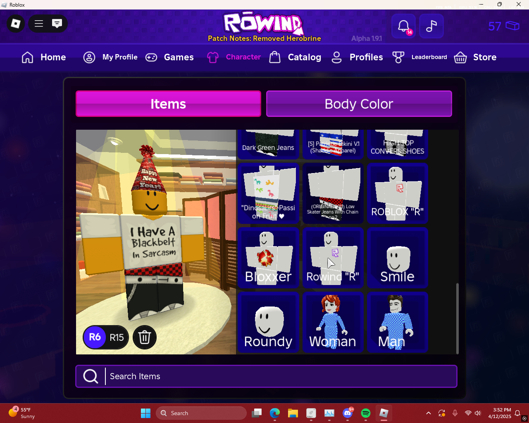The height and width of the screenshot is (423, 529).
Task: Open the 55°F Sunny weather widget
Action: tap(21, 413)
